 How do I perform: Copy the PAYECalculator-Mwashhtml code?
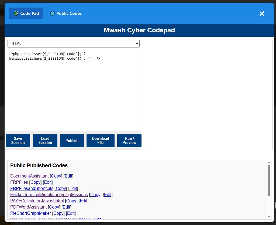tap(71, 201)
